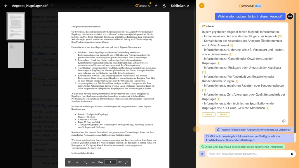This screenshot has height=168, width=299.
Task: Open document search with the magnifier icon
Action: tap(127, 162)
